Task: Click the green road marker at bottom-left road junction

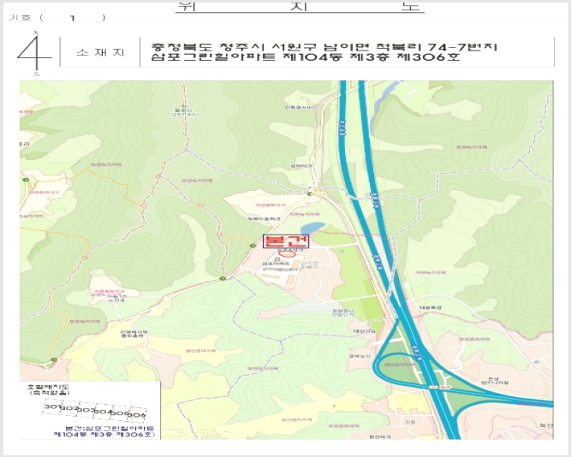Action: coord(54,359)
